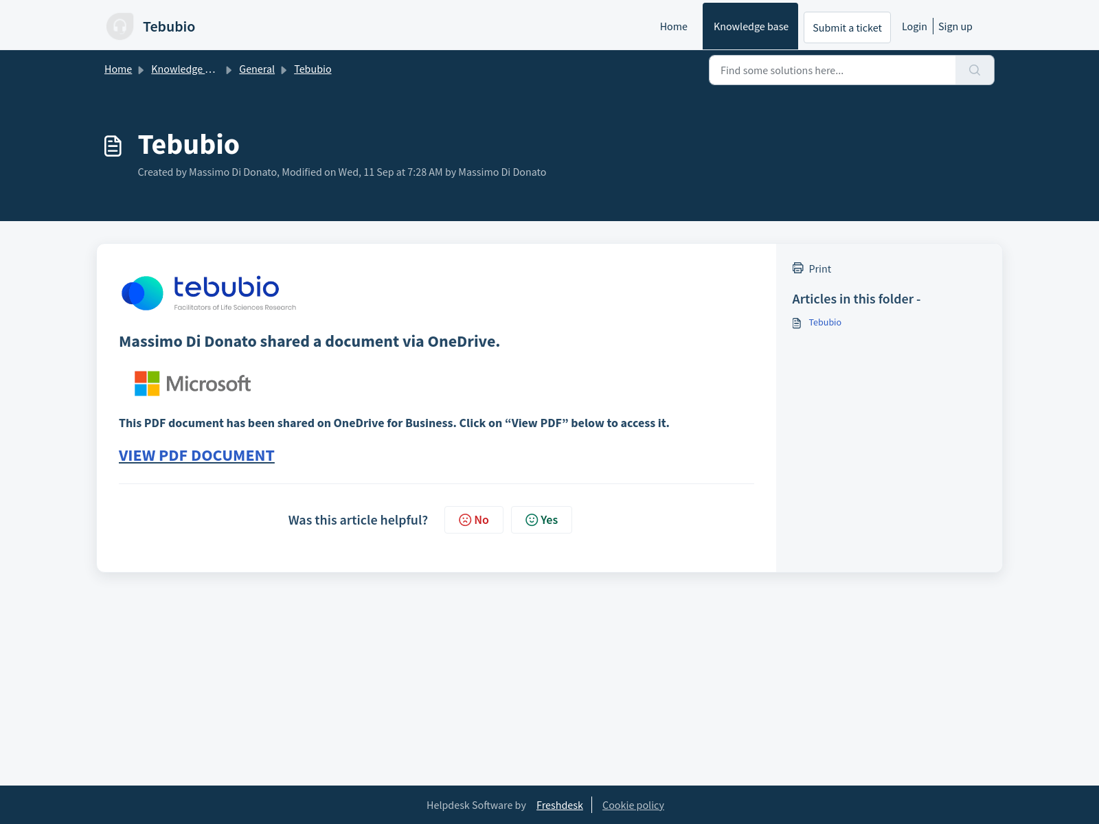Image resolution: width=1099 pixels, height=824 pixels.
Task: Click the Tebubio company logo image
Action: [209, 293]
